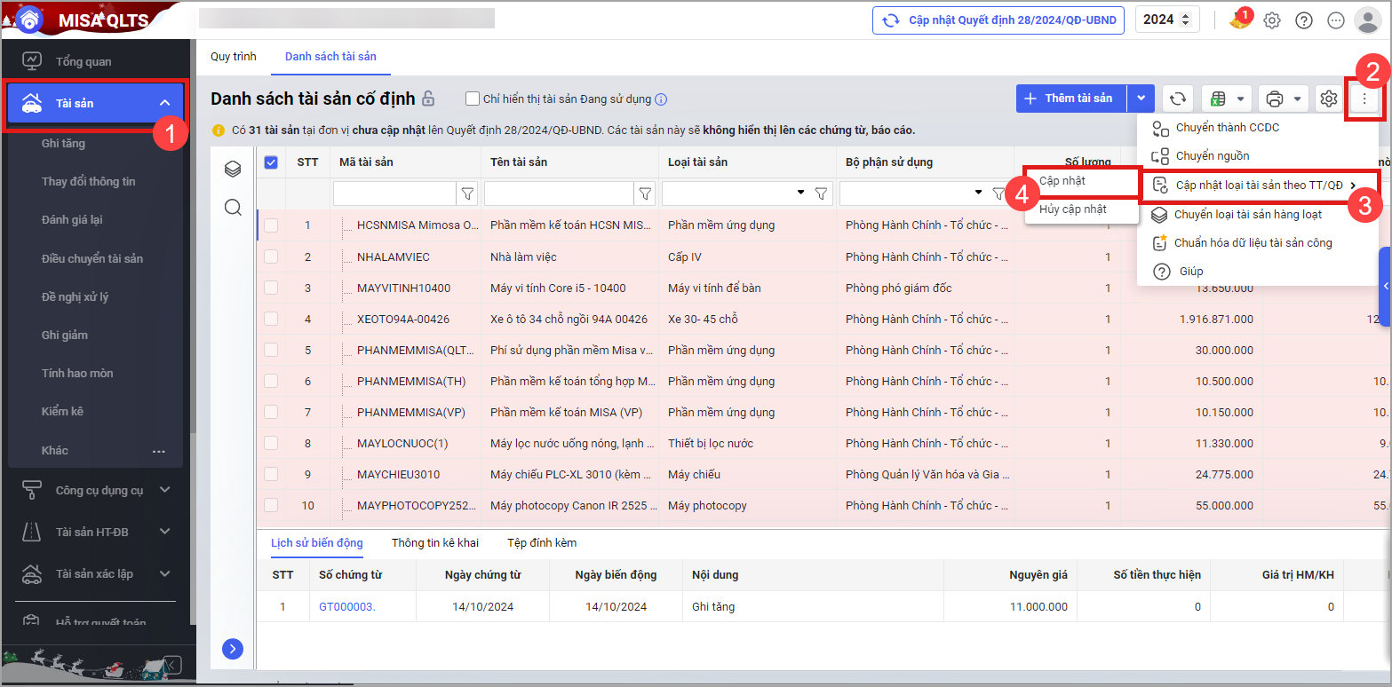
Task: Switch to the Thông tin kê khai tab
Action: (x=434, y=542)
